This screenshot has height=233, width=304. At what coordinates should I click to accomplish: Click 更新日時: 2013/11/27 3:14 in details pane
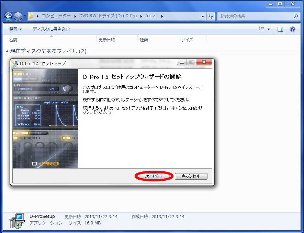(x=91, y=217)
